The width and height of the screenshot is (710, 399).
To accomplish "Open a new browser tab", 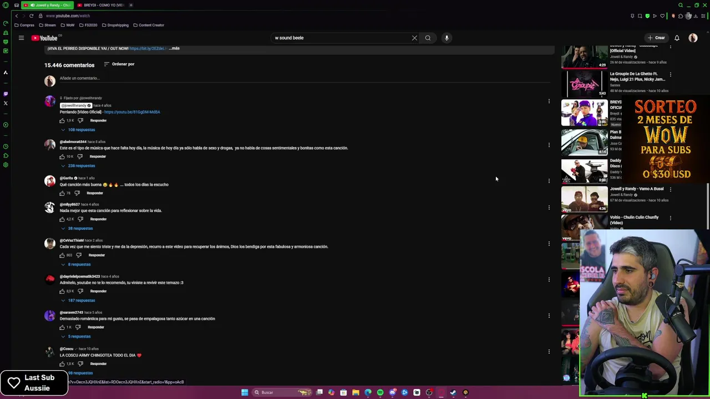I will (131, 5).
